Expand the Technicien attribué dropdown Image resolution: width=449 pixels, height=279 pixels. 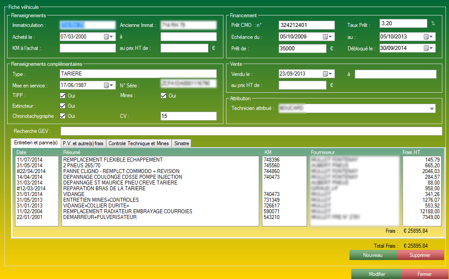pyautogui.click(x=432, y=108)
